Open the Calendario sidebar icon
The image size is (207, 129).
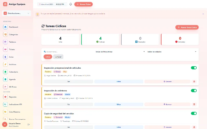tap(5, 72)
